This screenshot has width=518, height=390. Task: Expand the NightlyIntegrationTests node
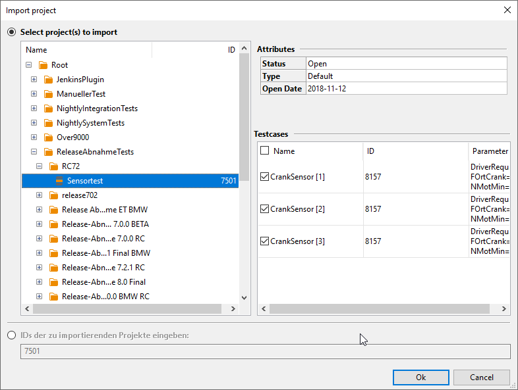[34, 109]
